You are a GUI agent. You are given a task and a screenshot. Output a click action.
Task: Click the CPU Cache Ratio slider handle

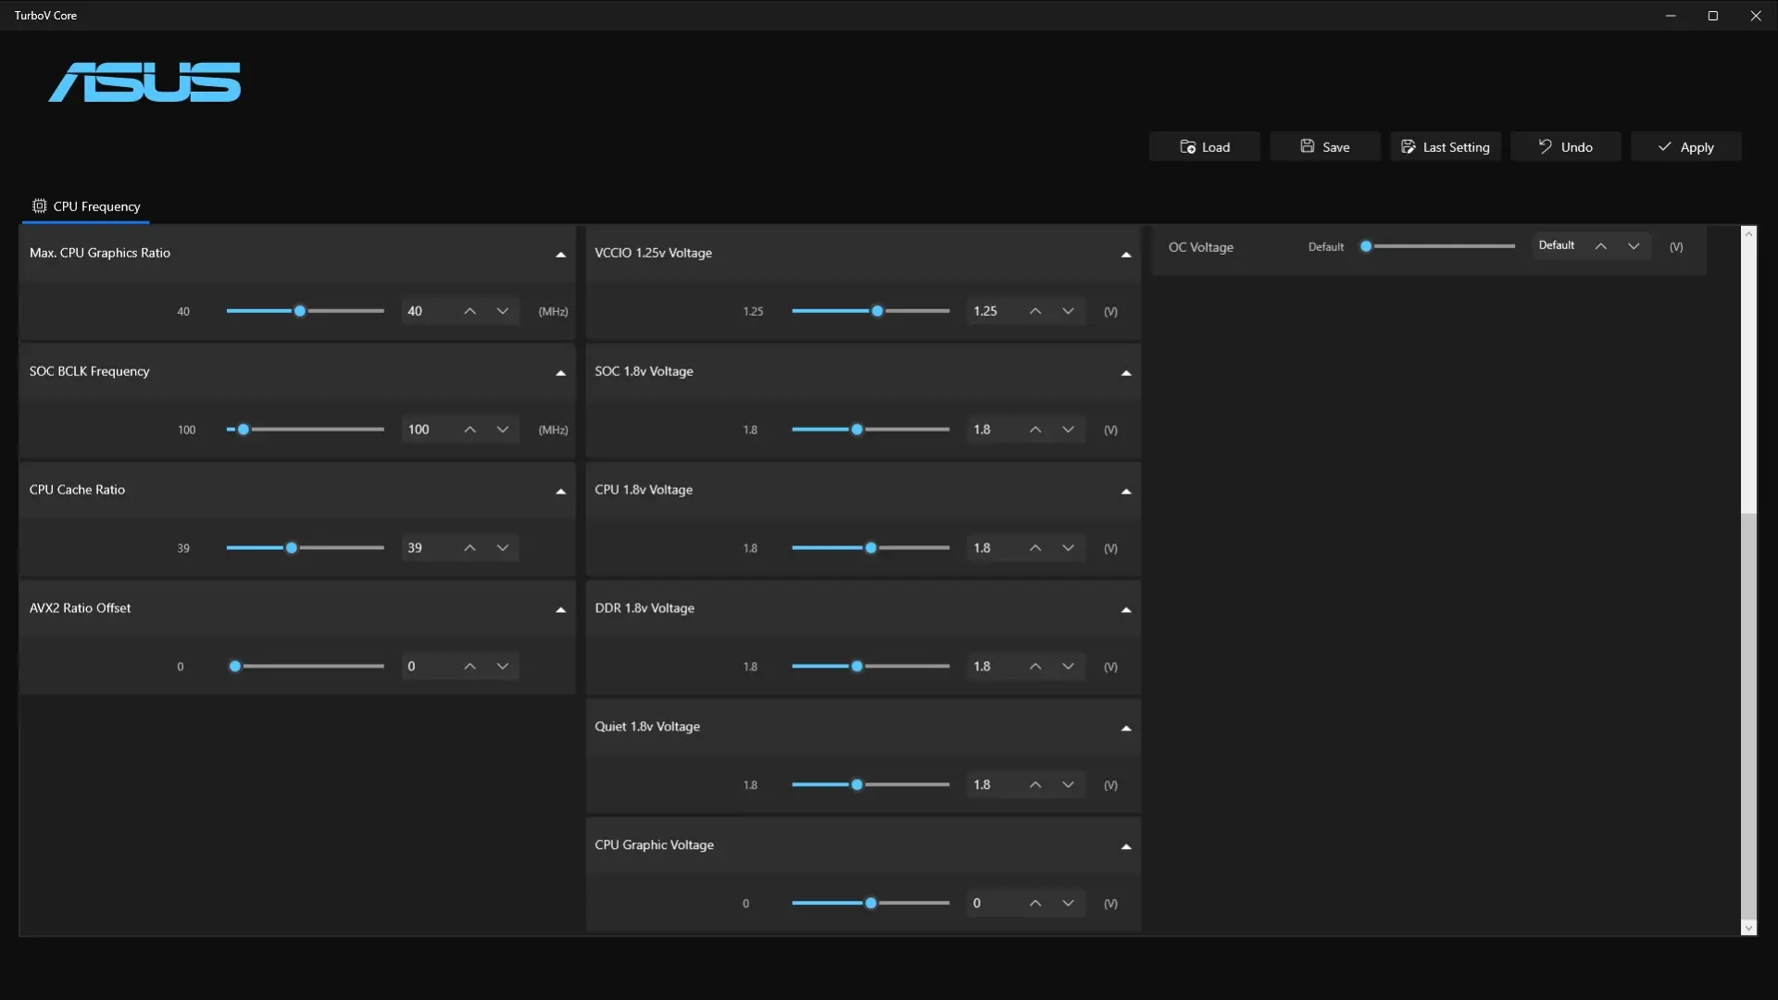pyautogui.click(x=292, y=548)
